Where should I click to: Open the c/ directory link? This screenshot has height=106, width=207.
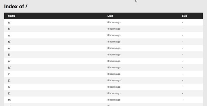pyautogui.click(x=9, y=35)
